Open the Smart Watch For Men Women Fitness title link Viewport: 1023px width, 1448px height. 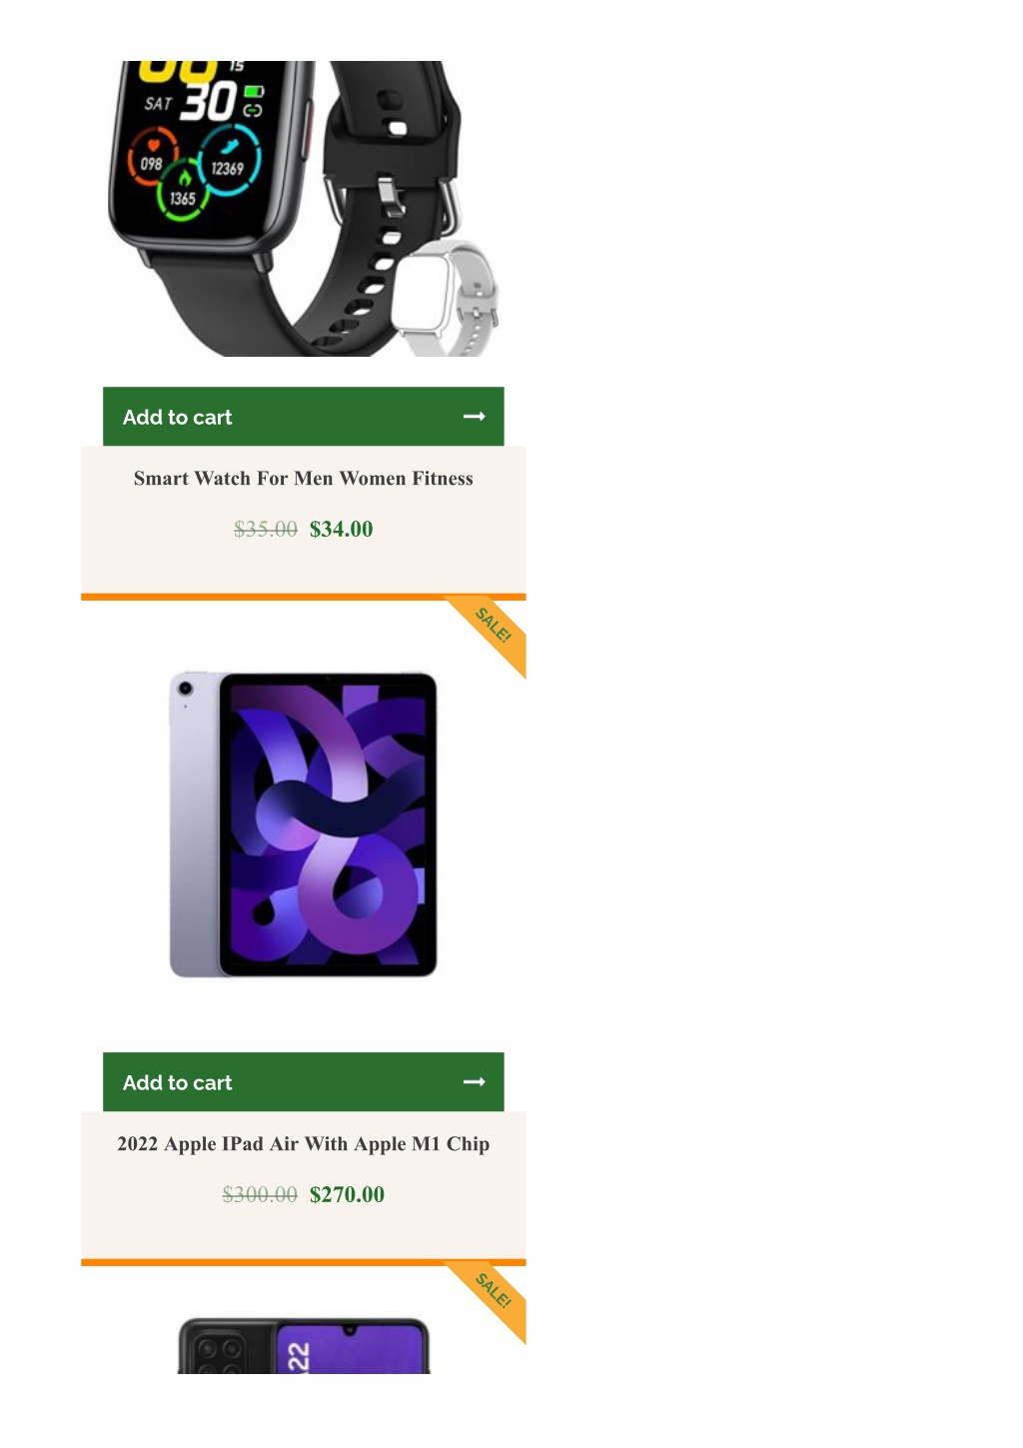point(304,479)
